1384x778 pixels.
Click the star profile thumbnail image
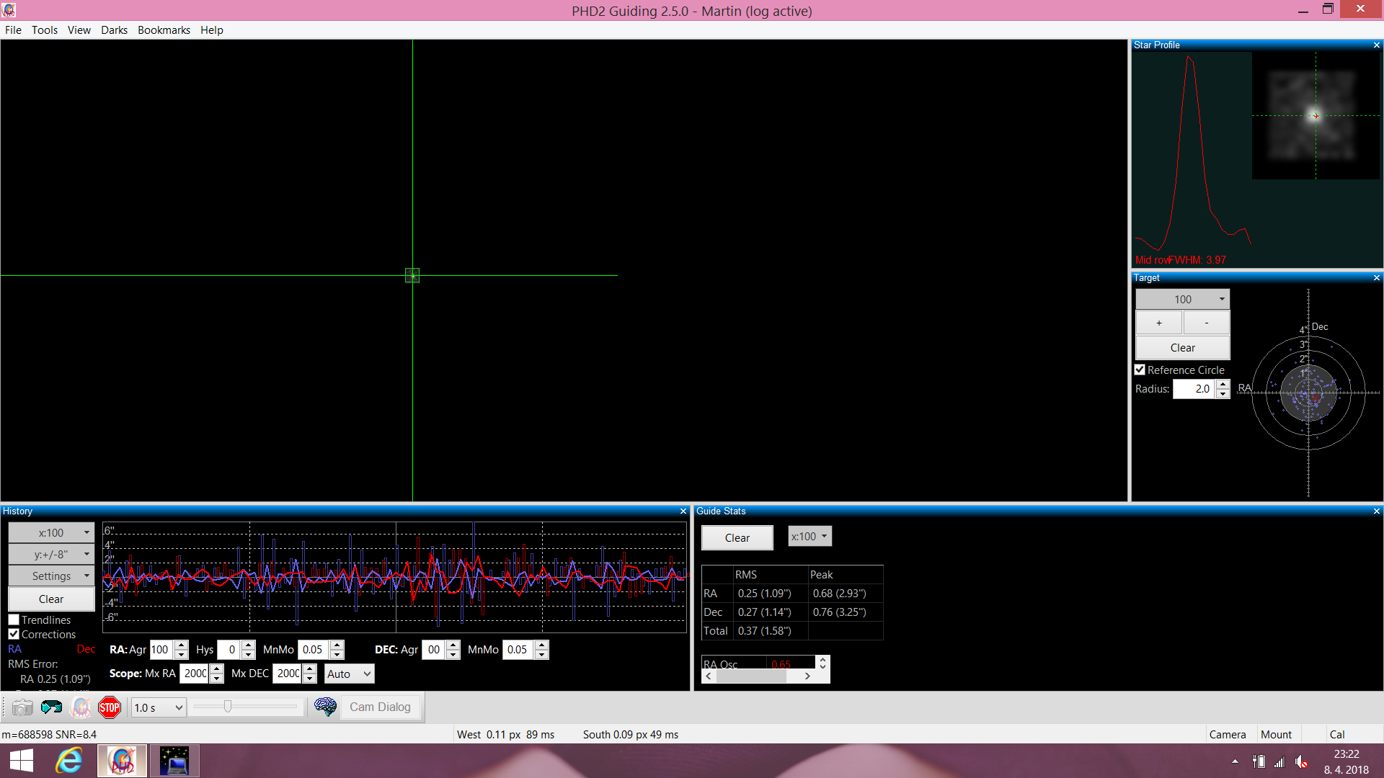pos(1316,115)
